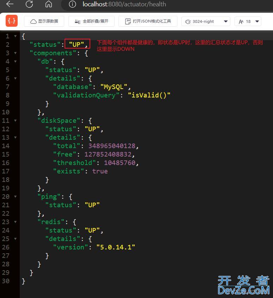Click the exists value true
Screen dimensions: 273x298
pyautogui.click(x=100, y=171)
